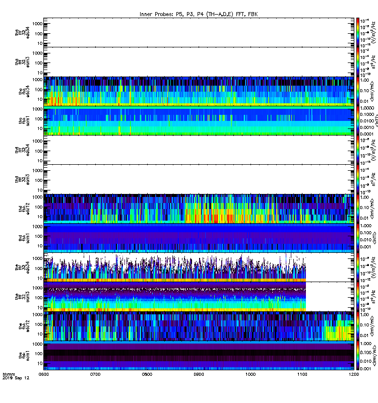378x403 pixels.
Task: Click the '0800' time axis label
Action: 147,374
